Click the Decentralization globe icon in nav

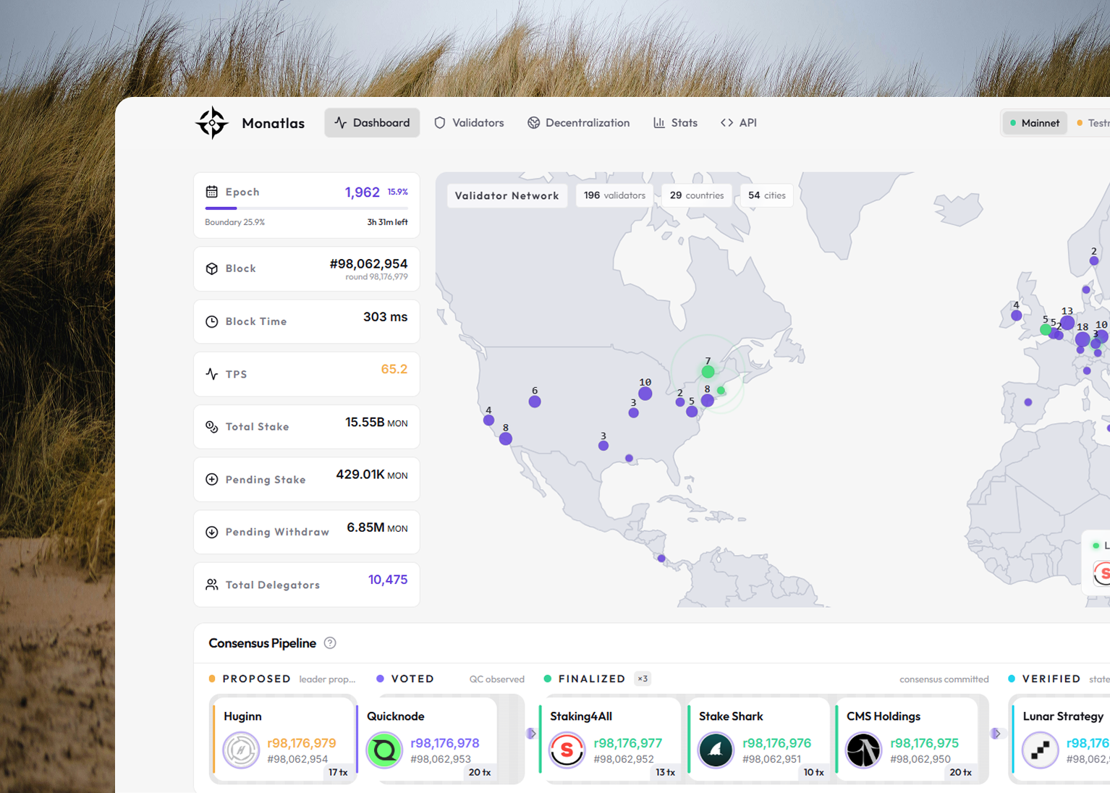(534, 123)
